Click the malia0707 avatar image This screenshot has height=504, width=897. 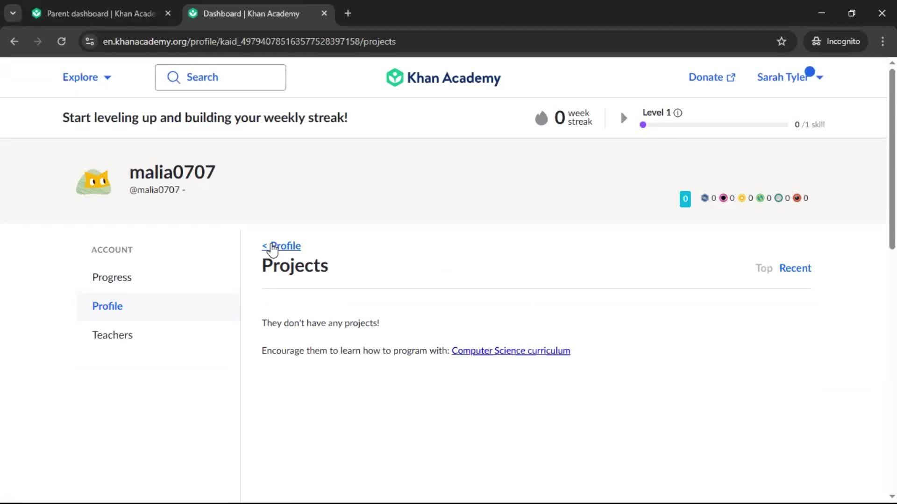pos(93,182)
